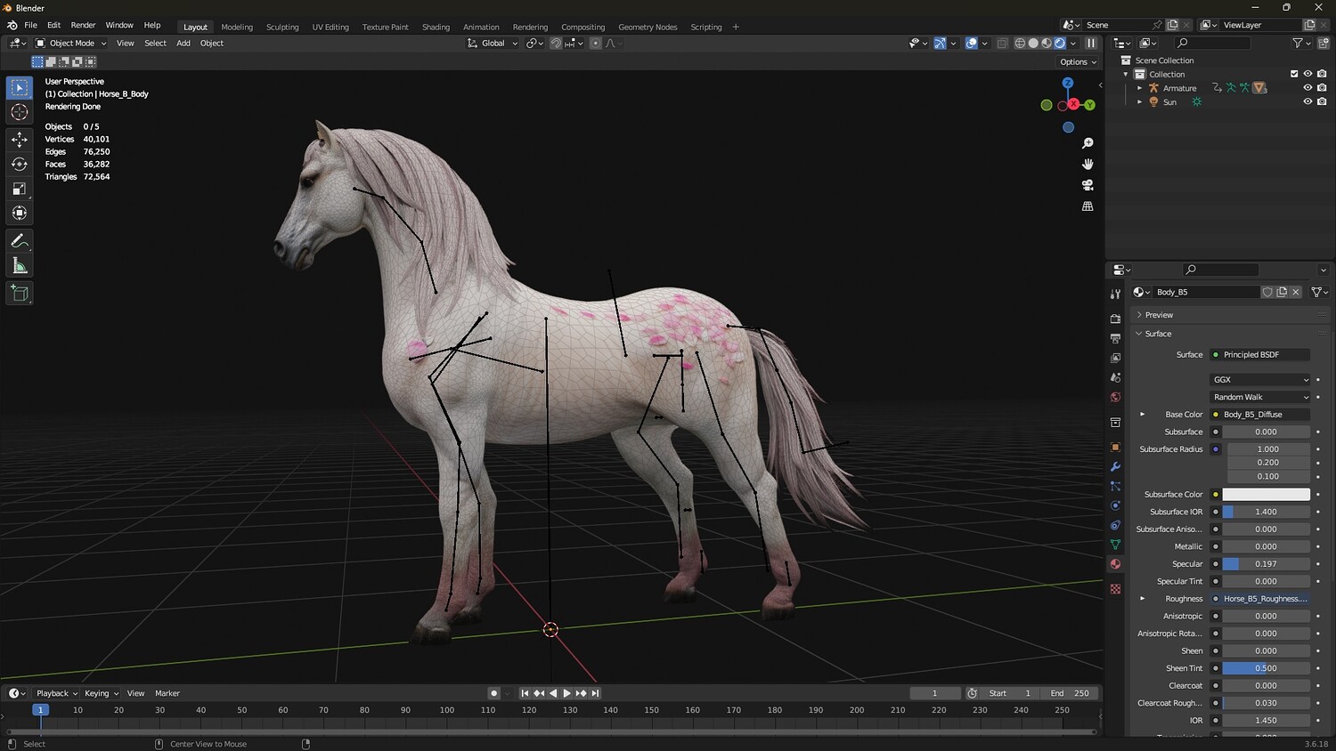Open the Object Mode dropdown
Screen dimensions: 1336x751
tap(71, 43)
